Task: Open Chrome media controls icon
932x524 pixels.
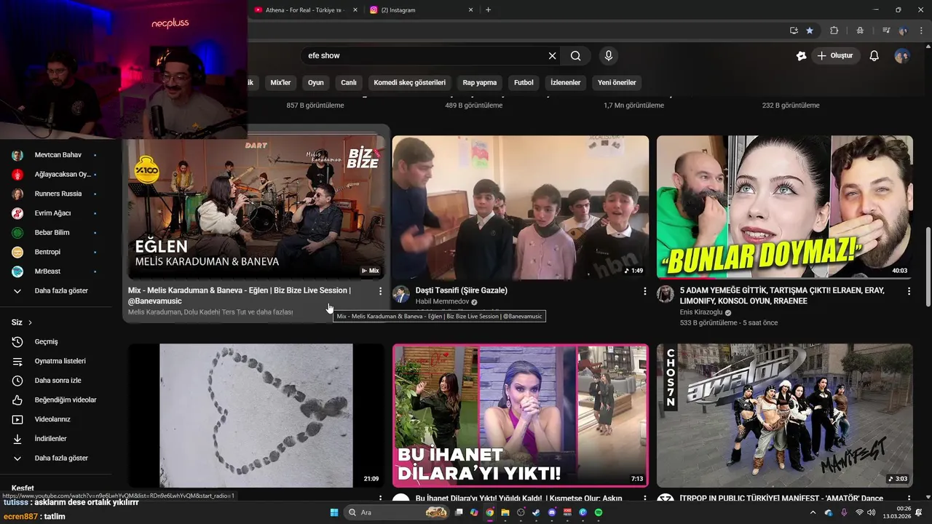Action: (x=886, y=31)
